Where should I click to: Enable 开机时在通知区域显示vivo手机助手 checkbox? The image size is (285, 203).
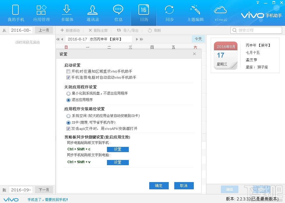coord(68,72)
